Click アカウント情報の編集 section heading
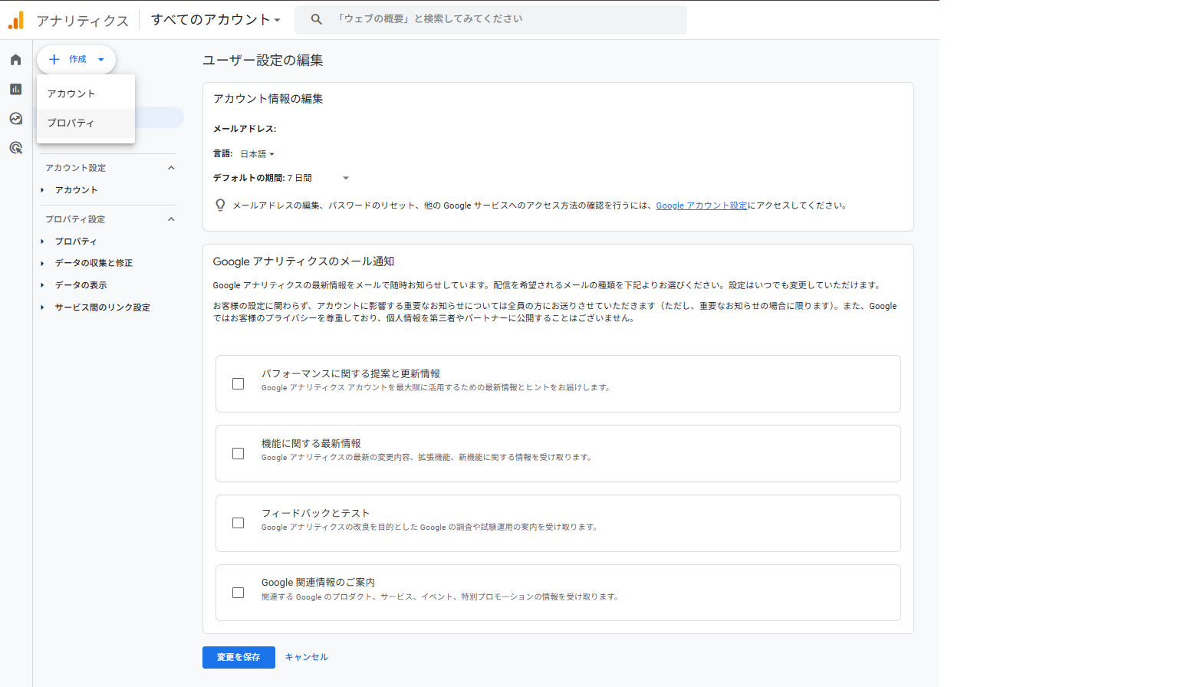1178x687 pixels. [268, 99]
